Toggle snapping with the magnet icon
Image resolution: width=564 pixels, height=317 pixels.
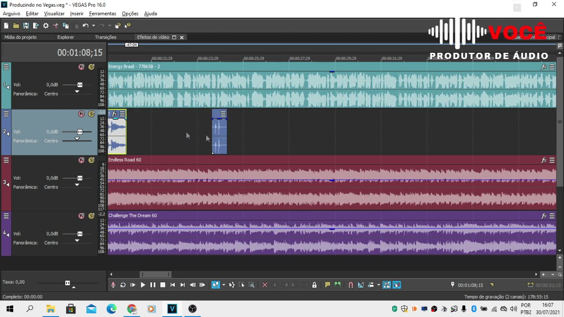coord(351,285)
